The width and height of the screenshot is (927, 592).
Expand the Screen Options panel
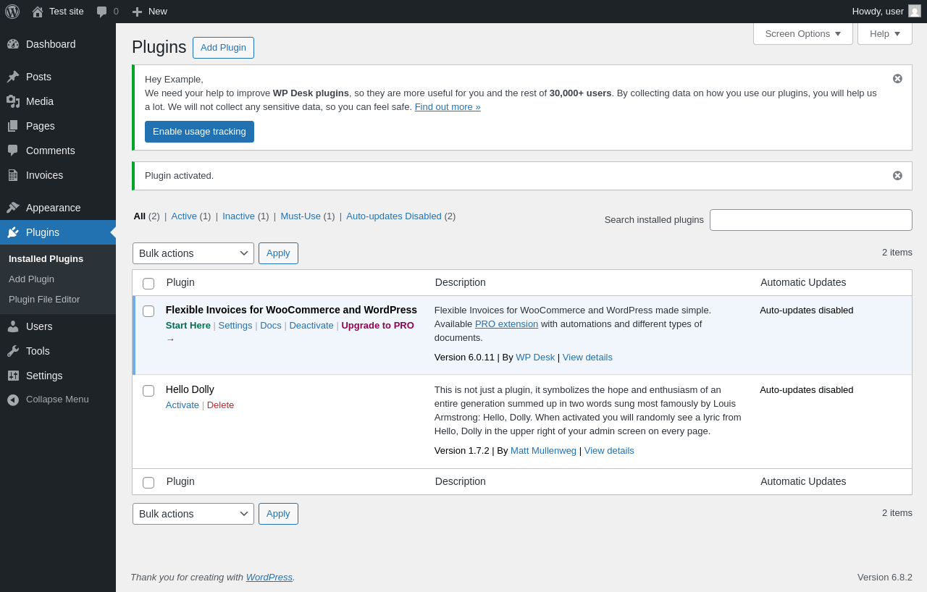(802, 33)
